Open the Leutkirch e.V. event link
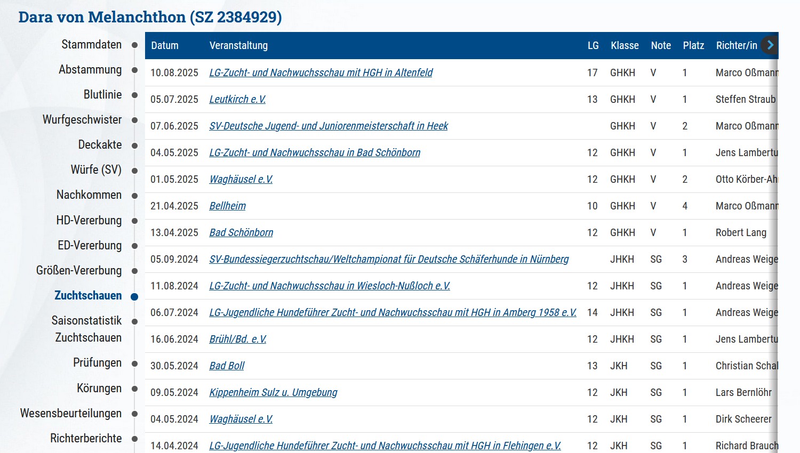 (x=237, y=99)
